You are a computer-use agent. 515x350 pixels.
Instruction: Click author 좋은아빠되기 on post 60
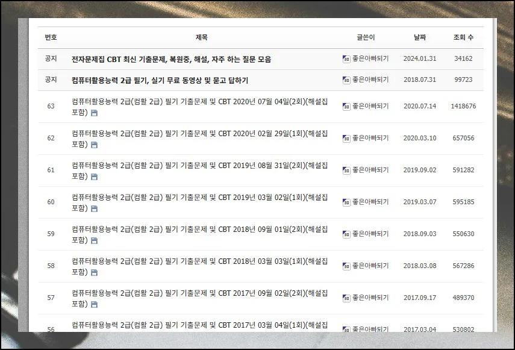[370, 202]
